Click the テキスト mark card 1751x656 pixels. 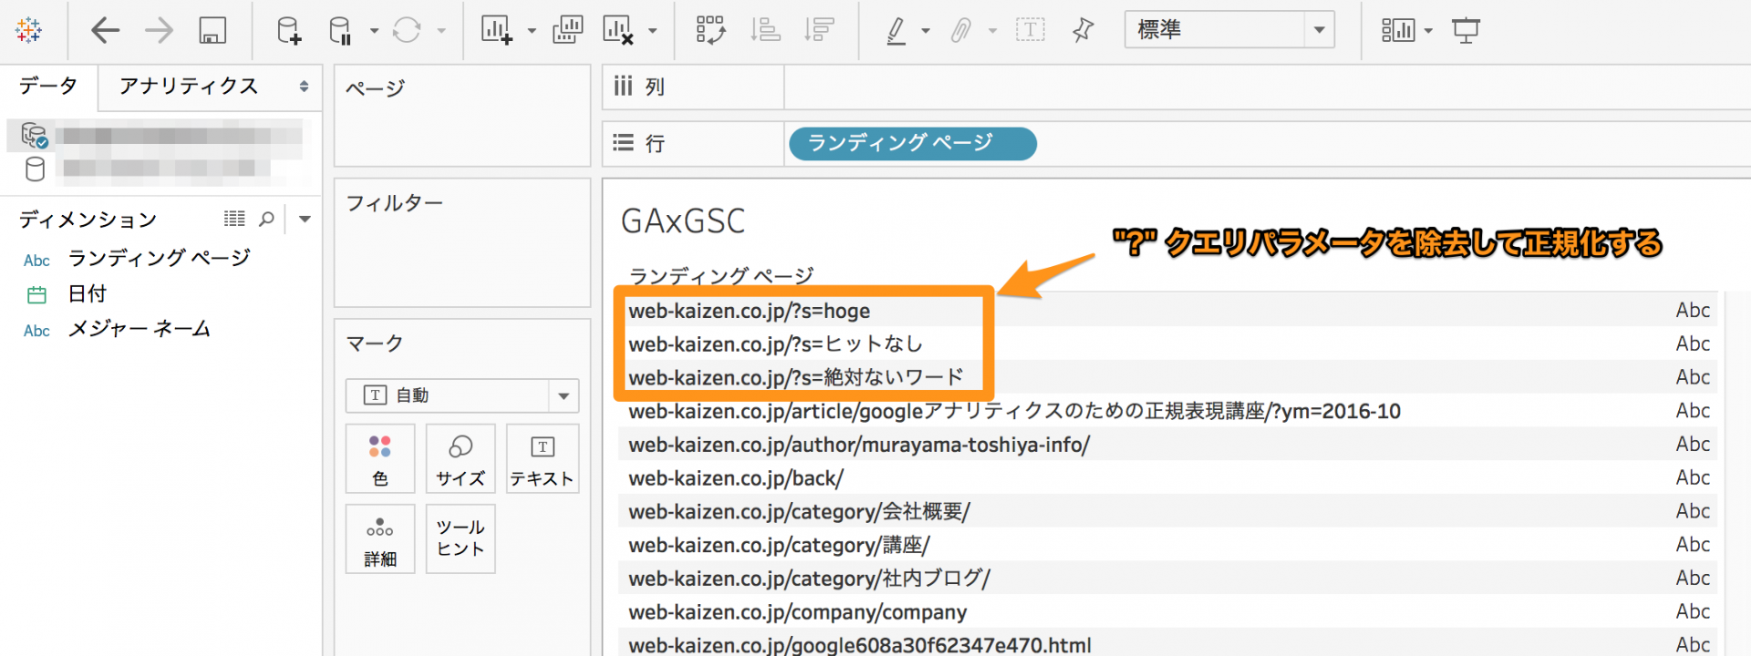tap(542, 458)
